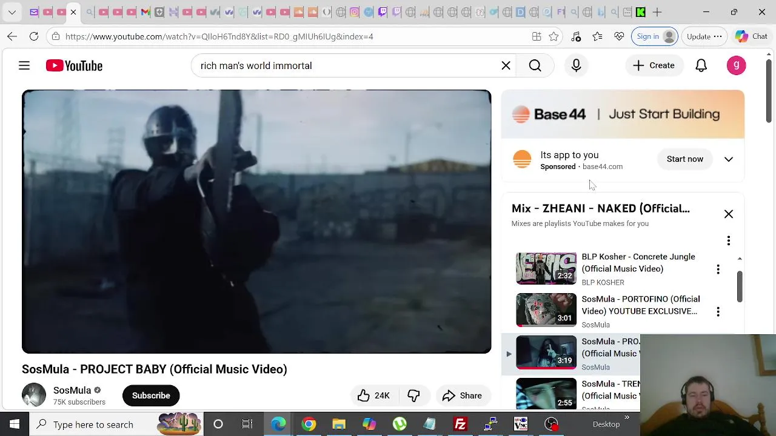The height and width of the screenshot is (436, 776).
Task: Sign in to the browser profile
Action: [654, 36]
